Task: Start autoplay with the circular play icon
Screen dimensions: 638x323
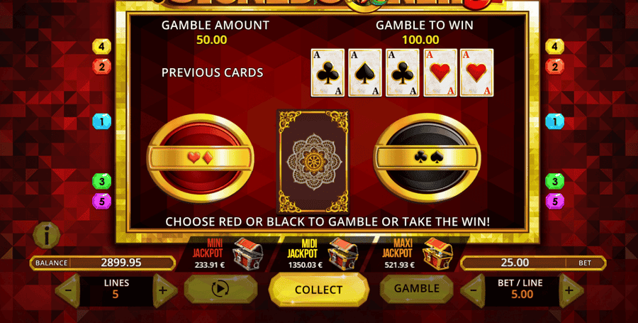Action: click(x=220, y=289)
